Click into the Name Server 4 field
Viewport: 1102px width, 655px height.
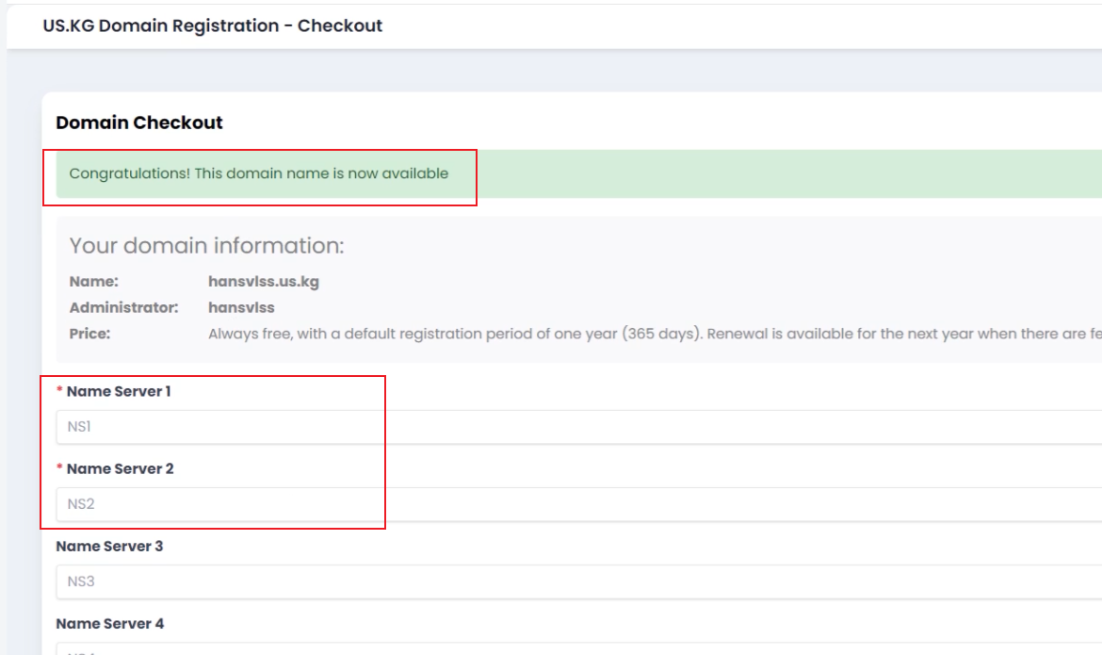(x=565, y=649)
